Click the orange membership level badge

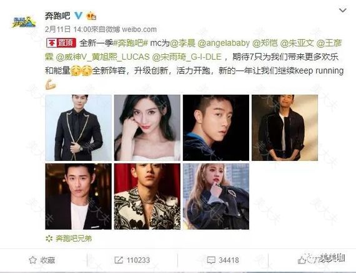pos(91,16)
